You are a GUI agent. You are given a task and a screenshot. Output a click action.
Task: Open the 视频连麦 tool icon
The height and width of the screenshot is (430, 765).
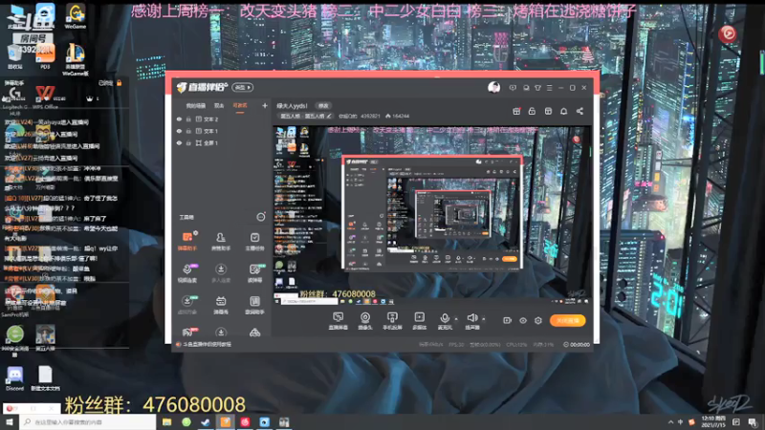(x=187, y=273)
